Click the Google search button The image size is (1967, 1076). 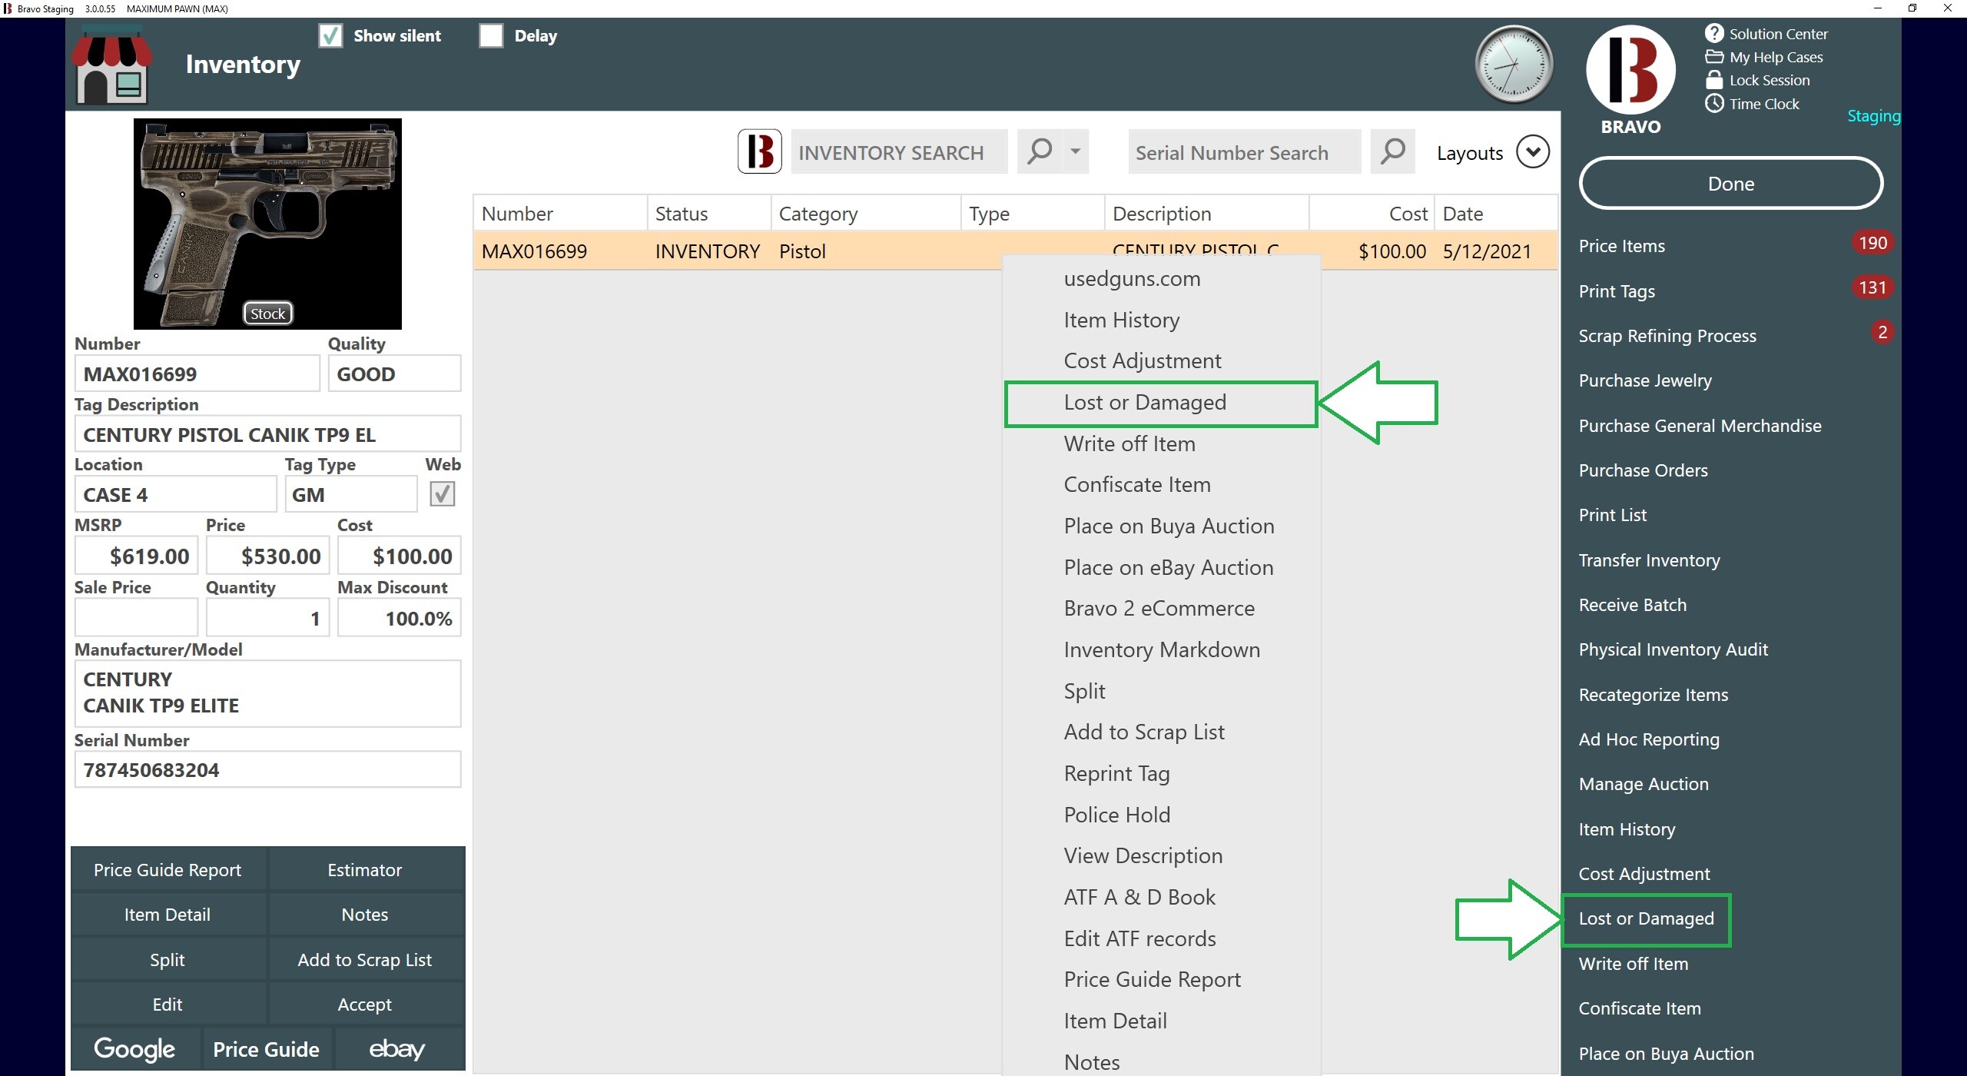coord(135,1048)
